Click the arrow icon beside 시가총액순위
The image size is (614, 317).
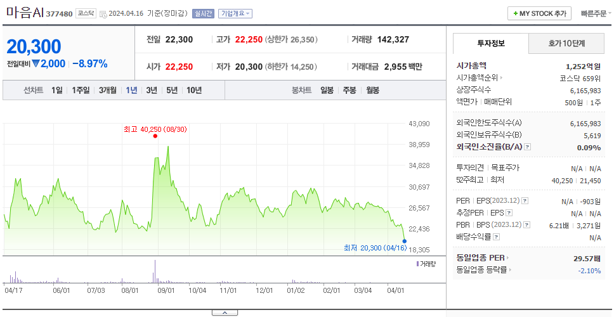(501, 78)
